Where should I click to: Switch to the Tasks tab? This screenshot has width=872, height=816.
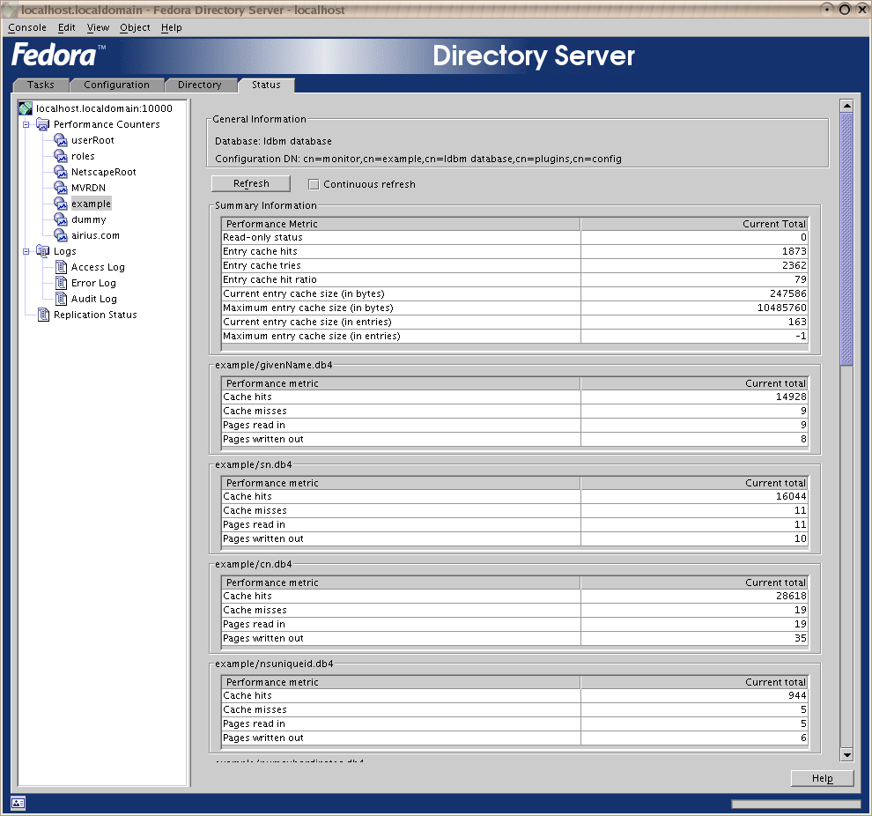(x=41, y=85)
